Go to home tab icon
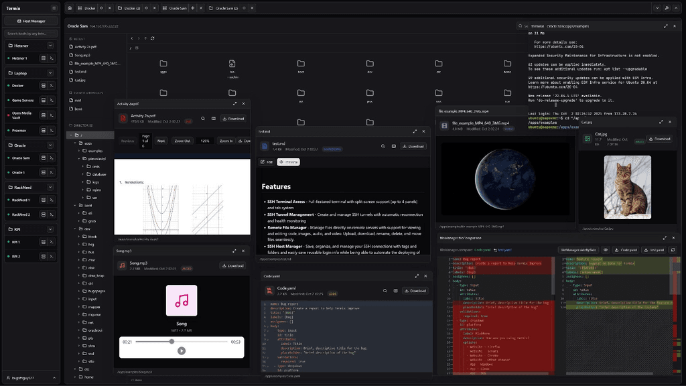 [70, 8]
